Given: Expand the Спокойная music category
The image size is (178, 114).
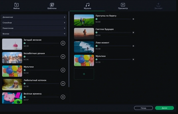Looking at the screenshot, I should pyautogui.click(x=34, y=23).
